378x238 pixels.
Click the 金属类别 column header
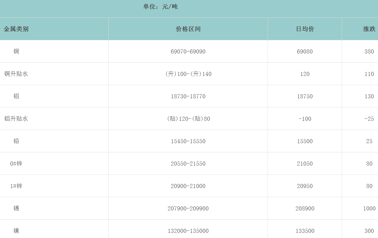(x=16, y=29)
